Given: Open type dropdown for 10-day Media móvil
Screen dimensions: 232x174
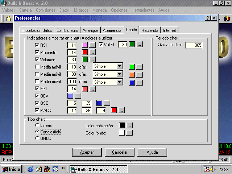Looking at the screenshot, I should 120,66.
